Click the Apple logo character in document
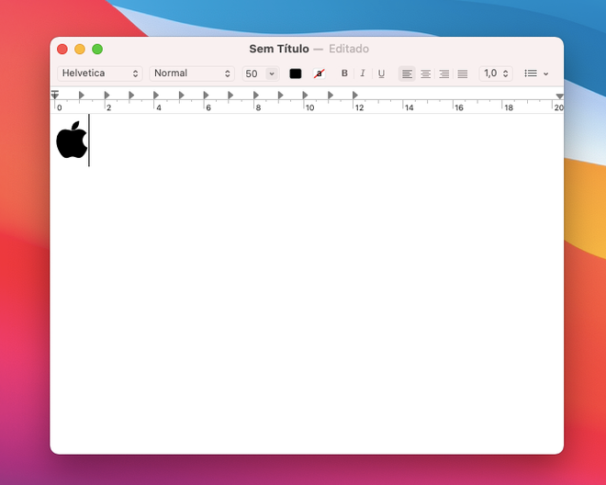606x485 pixels. click(x=72, y=140)
